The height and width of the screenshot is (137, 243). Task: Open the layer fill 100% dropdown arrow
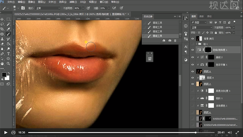[234, 33]
